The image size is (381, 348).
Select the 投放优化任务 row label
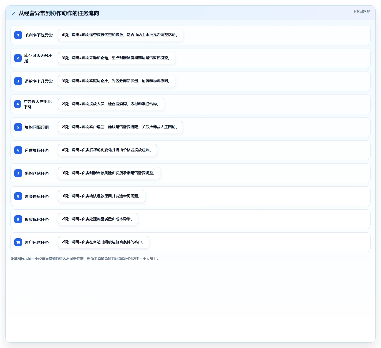click(37, 219)
